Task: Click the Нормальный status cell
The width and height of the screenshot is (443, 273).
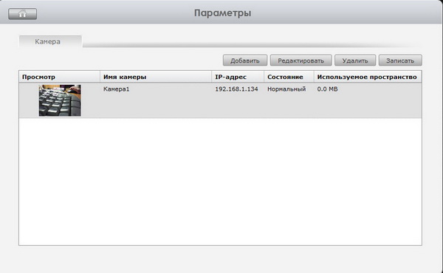Action: (x=286, y=89)
